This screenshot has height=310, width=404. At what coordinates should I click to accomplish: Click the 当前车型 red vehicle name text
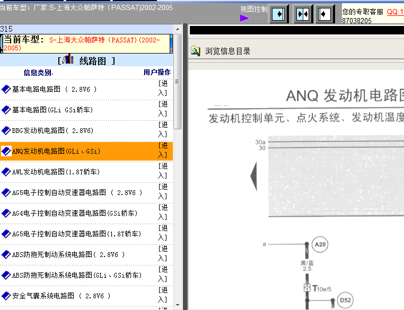[82, 44]
